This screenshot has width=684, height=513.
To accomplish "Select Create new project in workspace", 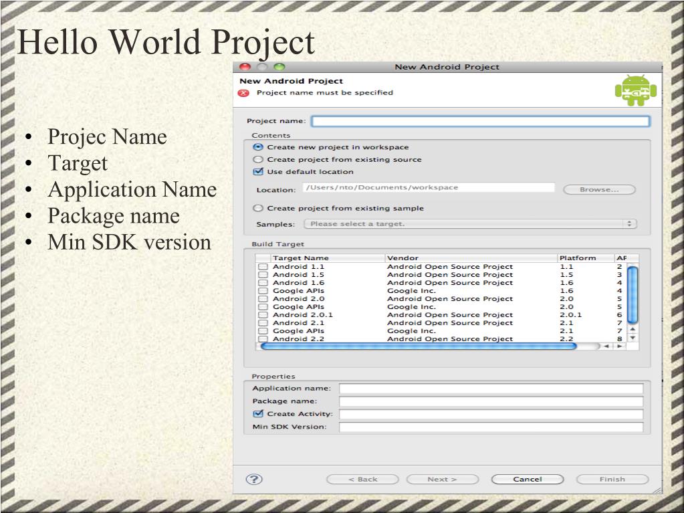I will coord(258,147).
